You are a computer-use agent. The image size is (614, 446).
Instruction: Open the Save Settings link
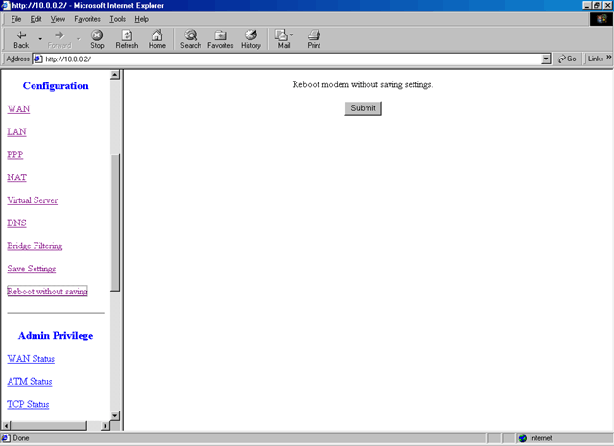32,269
